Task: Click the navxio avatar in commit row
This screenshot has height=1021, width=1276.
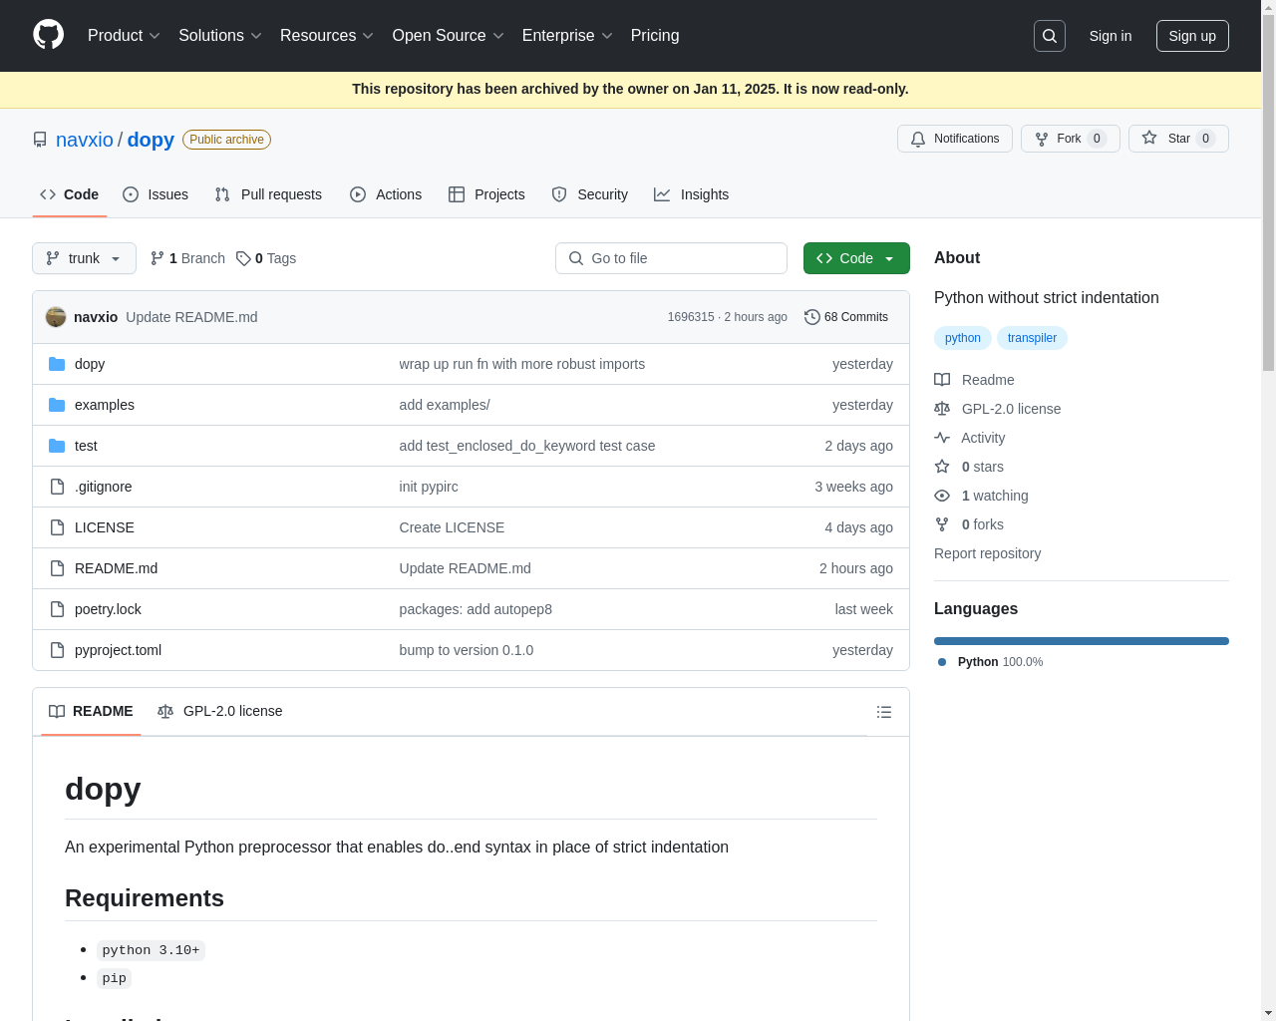Action: click(x=56, y=317)
